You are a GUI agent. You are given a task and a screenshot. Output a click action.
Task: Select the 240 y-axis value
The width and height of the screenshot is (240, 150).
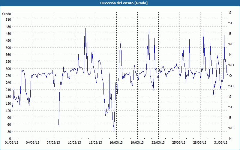click(x=8, y=82)
